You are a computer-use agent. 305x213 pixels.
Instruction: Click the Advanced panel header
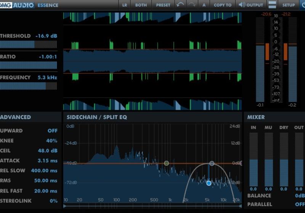click(16, 117)
